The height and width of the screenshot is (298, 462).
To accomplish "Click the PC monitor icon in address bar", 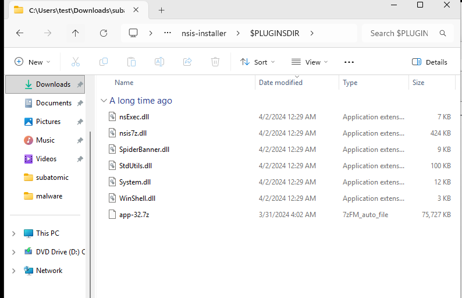I will tap(133, 33).
